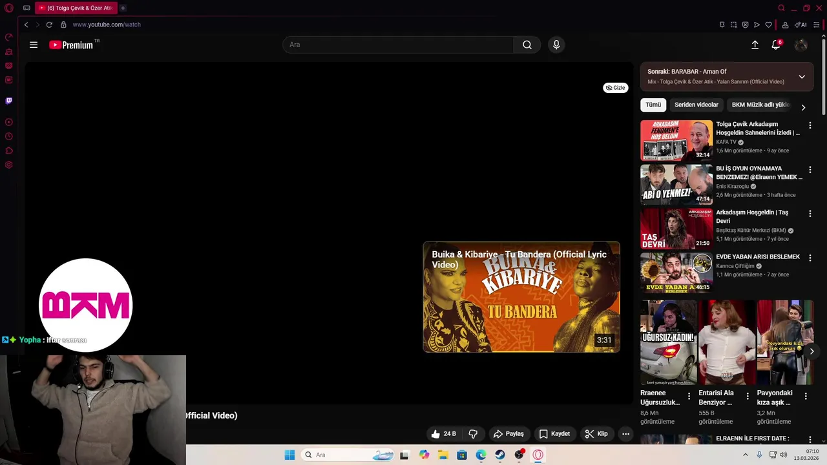Screen dimensions: 827x465
Task: Create a clip with Klip button
Action: 596,434
